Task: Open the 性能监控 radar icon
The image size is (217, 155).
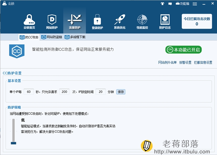Action: tap(142, 22)
